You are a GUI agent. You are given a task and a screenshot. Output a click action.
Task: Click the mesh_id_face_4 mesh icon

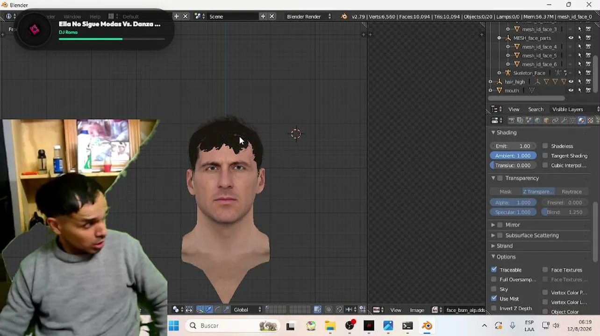tap(517, 47)
